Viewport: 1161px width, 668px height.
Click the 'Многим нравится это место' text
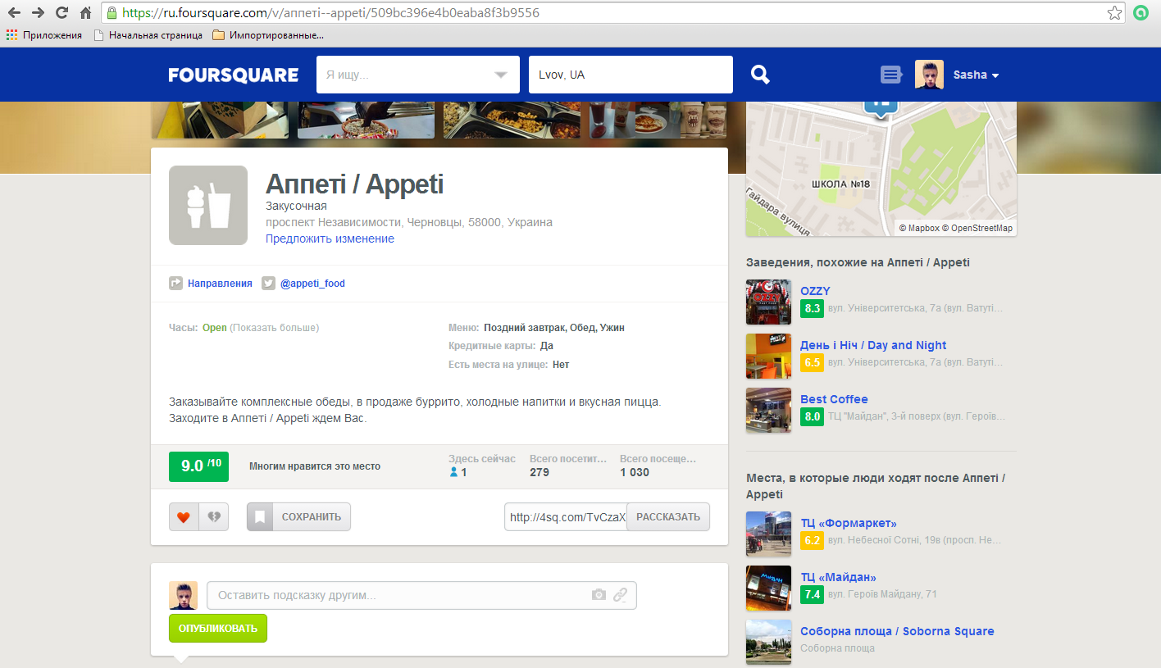point(315,466)
